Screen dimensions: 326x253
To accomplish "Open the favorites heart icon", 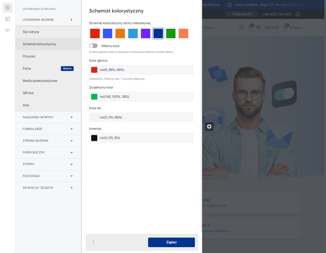I will (250, 27).
